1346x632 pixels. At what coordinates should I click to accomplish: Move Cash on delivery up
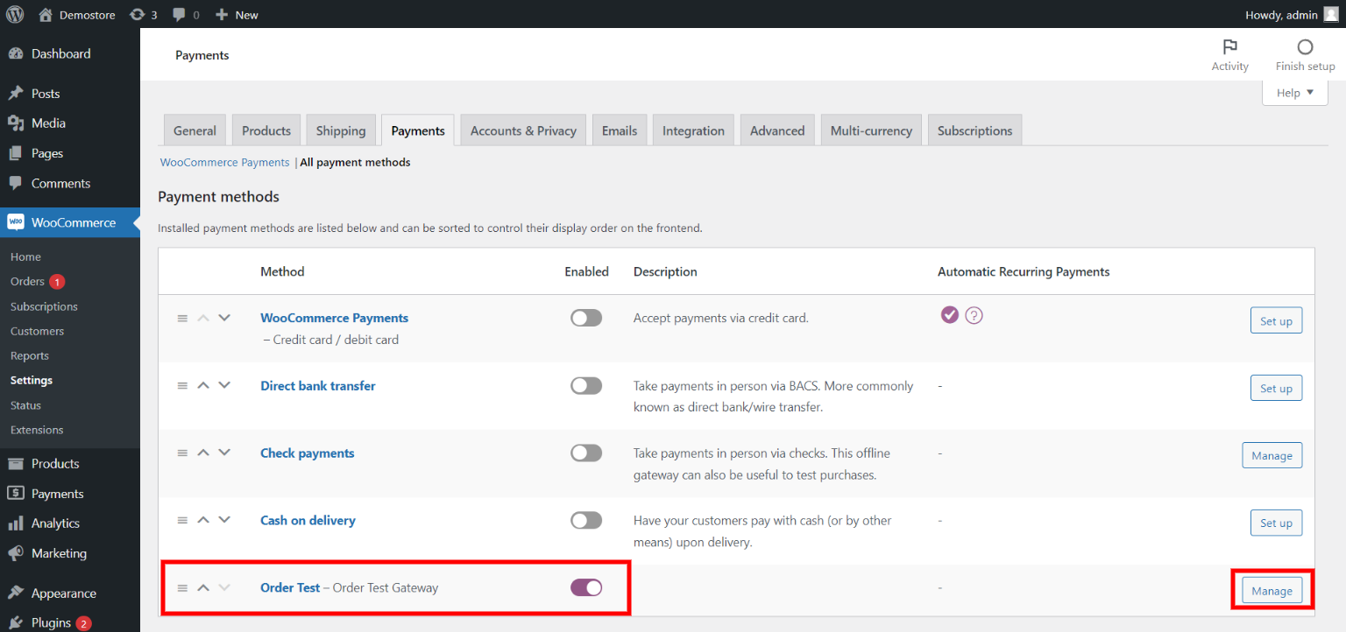[x=203, y=520]
